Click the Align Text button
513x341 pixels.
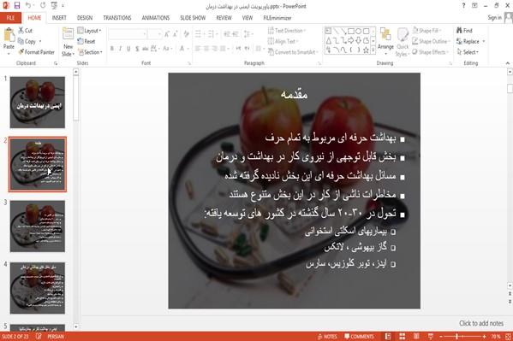point(283,41)
